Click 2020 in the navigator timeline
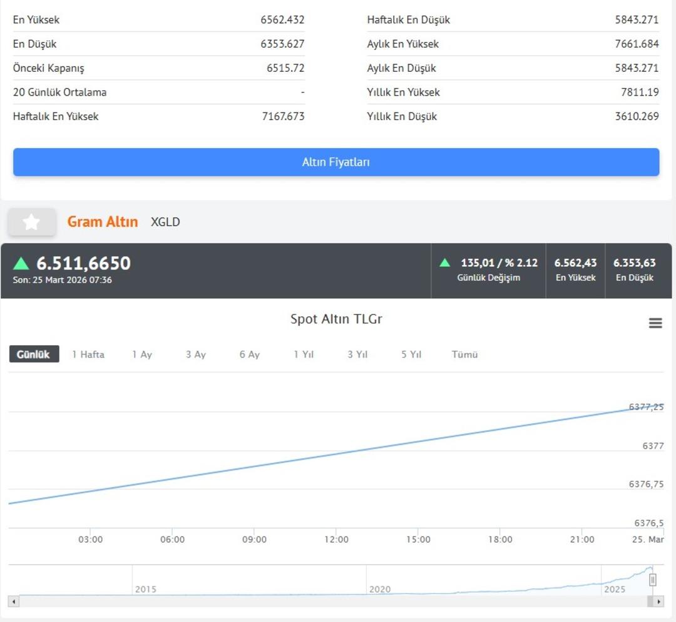This screenshot has width=676, height=622. 380,589
